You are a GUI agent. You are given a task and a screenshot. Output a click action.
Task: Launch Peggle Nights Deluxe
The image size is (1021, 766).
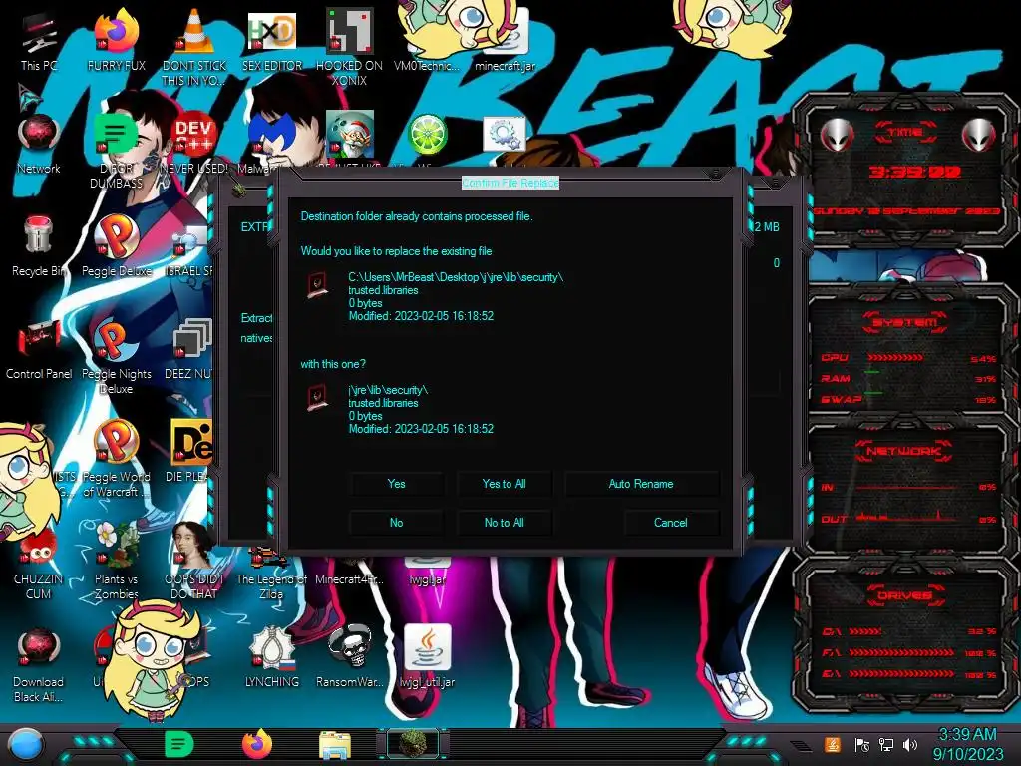pyautogui.click(x=117, y=357)
